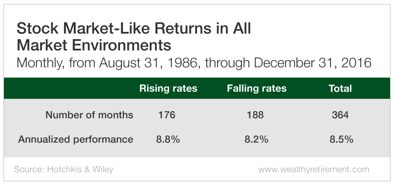Click the "Total" column header
This screenshot has width=394, height=186.
pyautogui.click(x=340, y=89)
